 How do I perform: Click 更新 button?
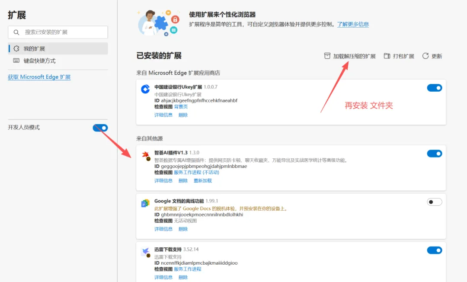(x=432, y=56)
